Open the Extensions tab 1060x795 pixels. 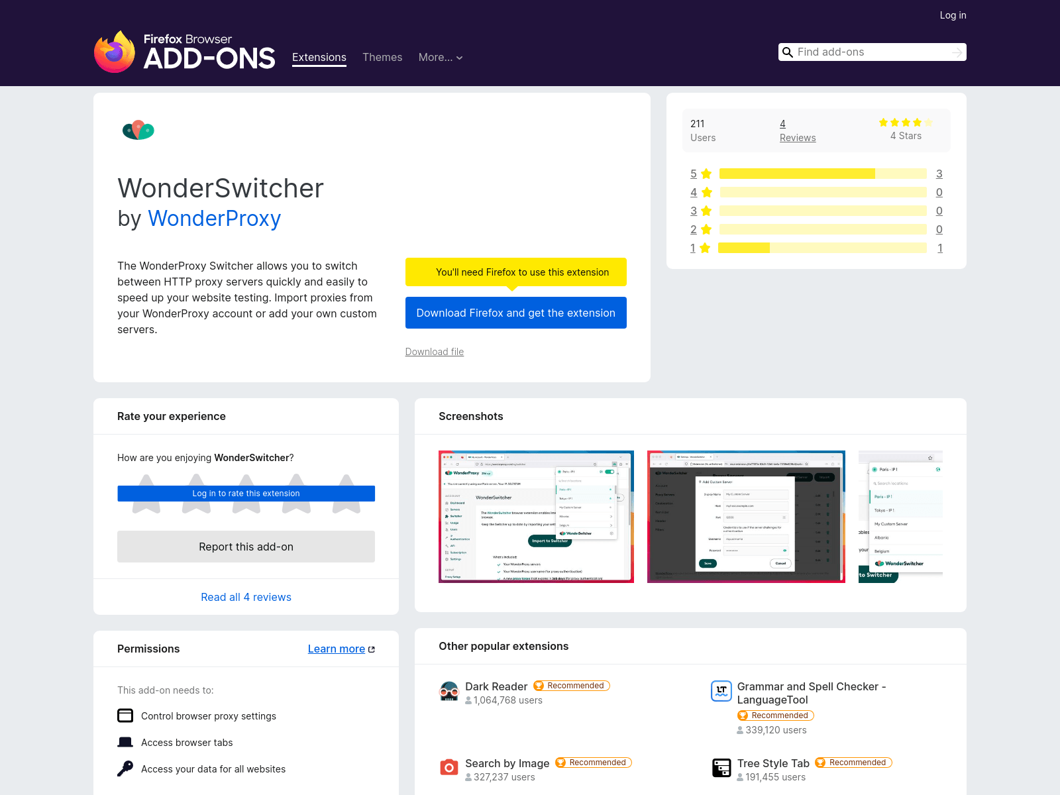coord(319,58)
